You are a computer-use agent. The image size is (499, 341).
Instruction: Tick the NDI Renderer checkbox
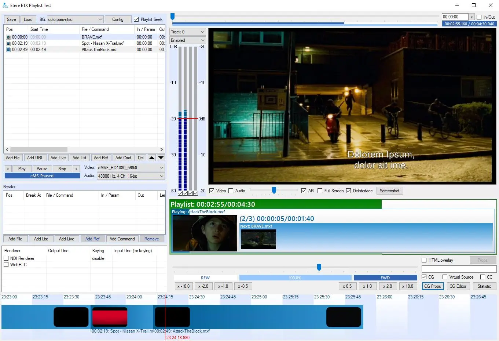[x=6, y=258]
